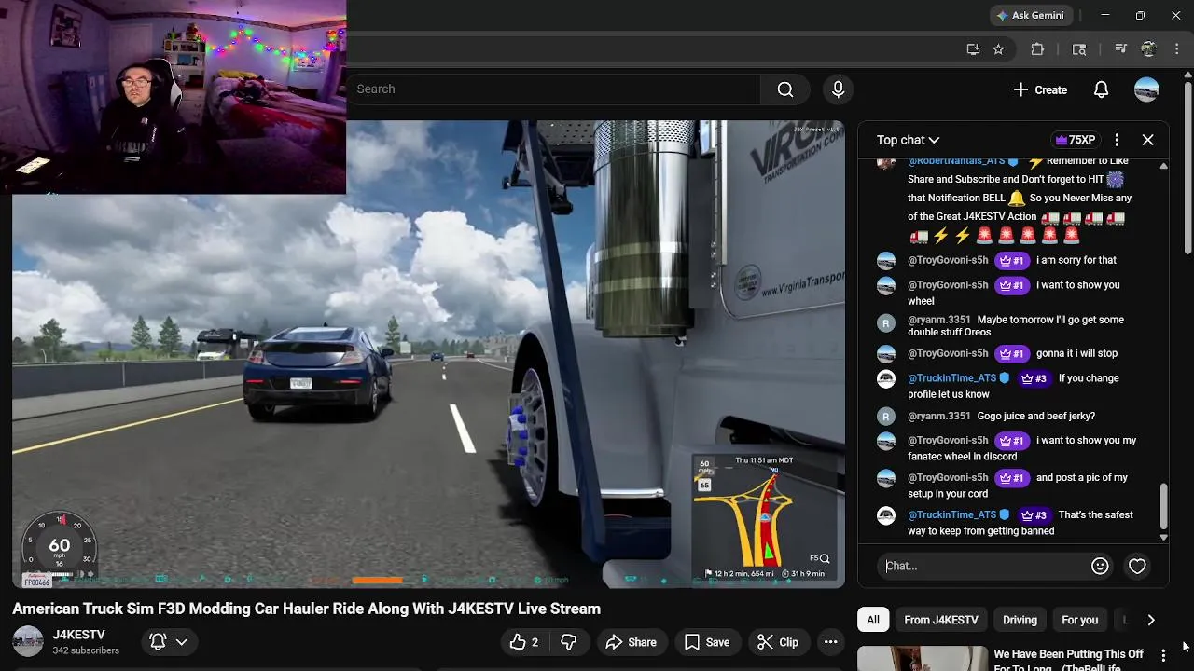Restore down the browser window
The width and height of the screenshot is (1194, 671).
1140,15
